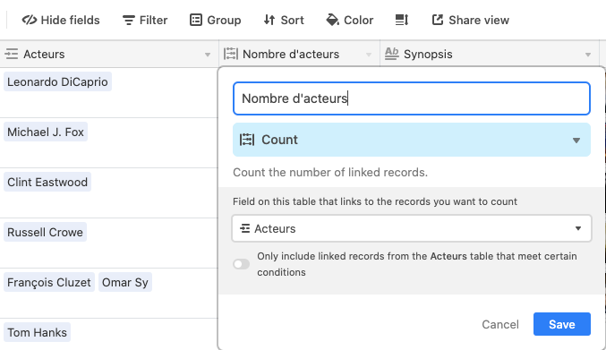Select the Omar Sy linked record chip
This screenshot has height=350, width=606.
click(x=125, y=282)
